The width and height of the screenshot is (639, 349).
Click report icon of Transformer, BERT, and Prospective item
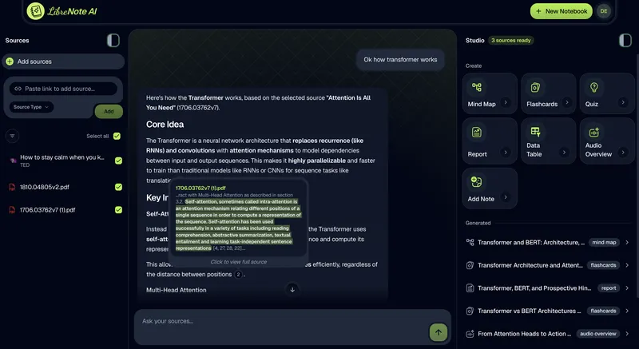tap(470, 288)
